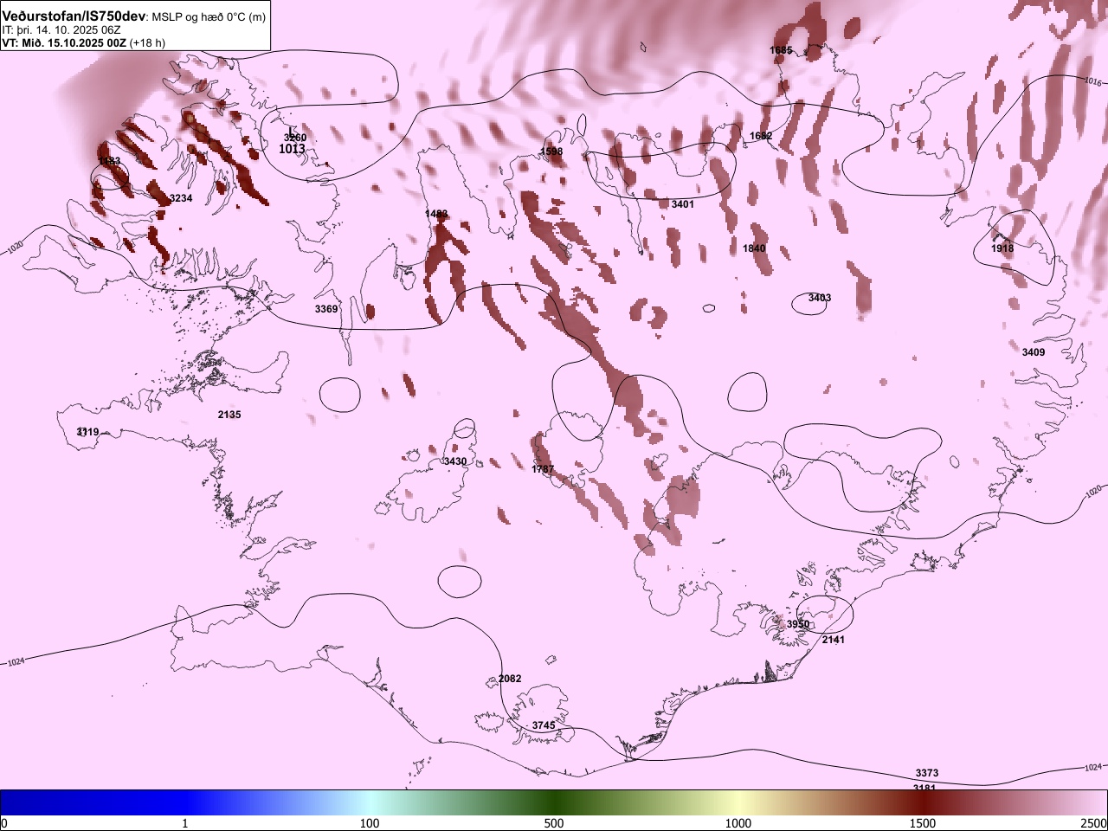Click the color scale tick label 1000
Screen dimensions: 1108x831
[738, 823]
